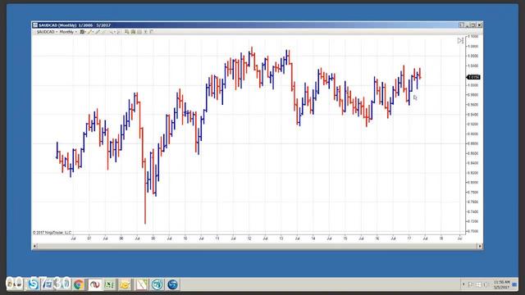This screenshot has height=295, width=525.
Task: Click the chart window title bar icon
Action: pyautogui.click(x=34, y=25)
